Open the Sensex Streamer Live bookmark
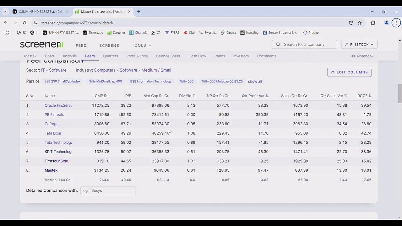The height and width of the screenshot is (226, 402). 280,33
